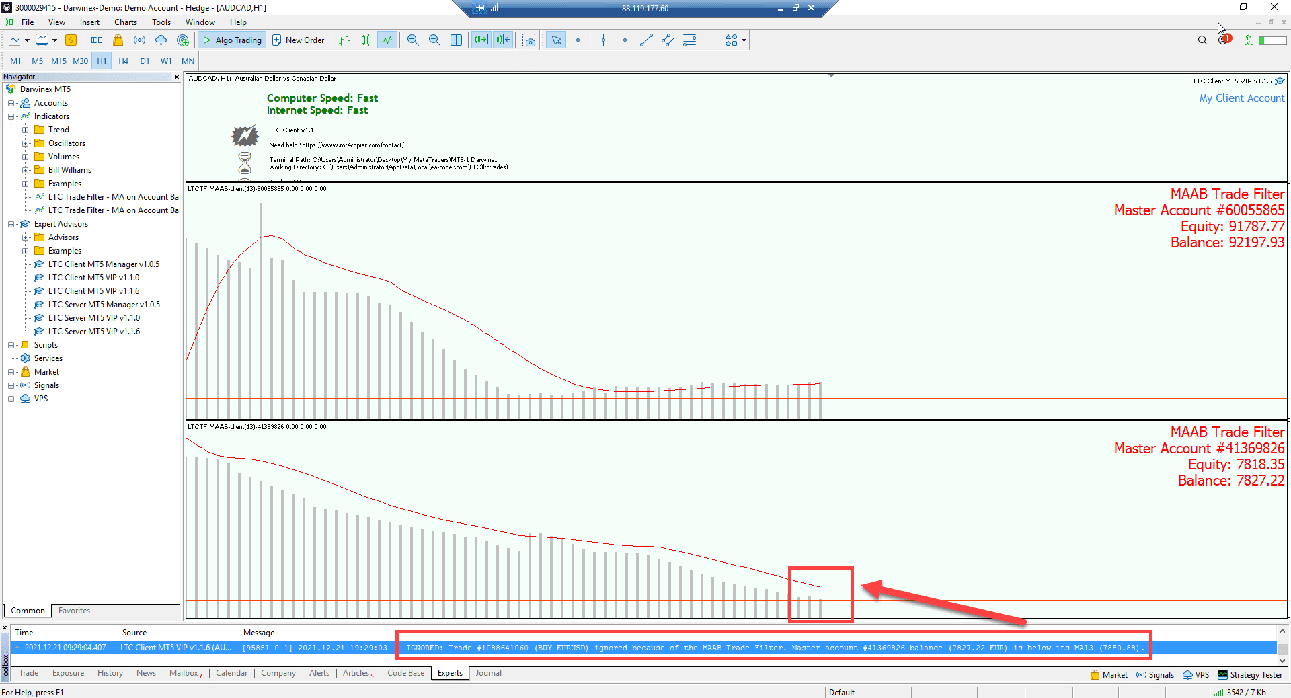This screenshot has height=698, width=1291.
Task: Zoom in on the chart
Action: pyautogui.click(x=413, y=40)
